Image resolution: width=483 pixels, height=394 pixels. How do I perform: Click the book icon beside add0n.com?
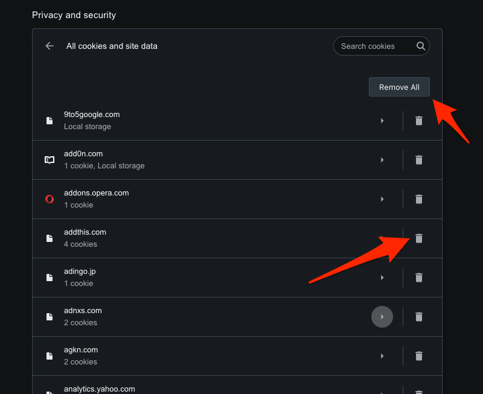[49, 159]
